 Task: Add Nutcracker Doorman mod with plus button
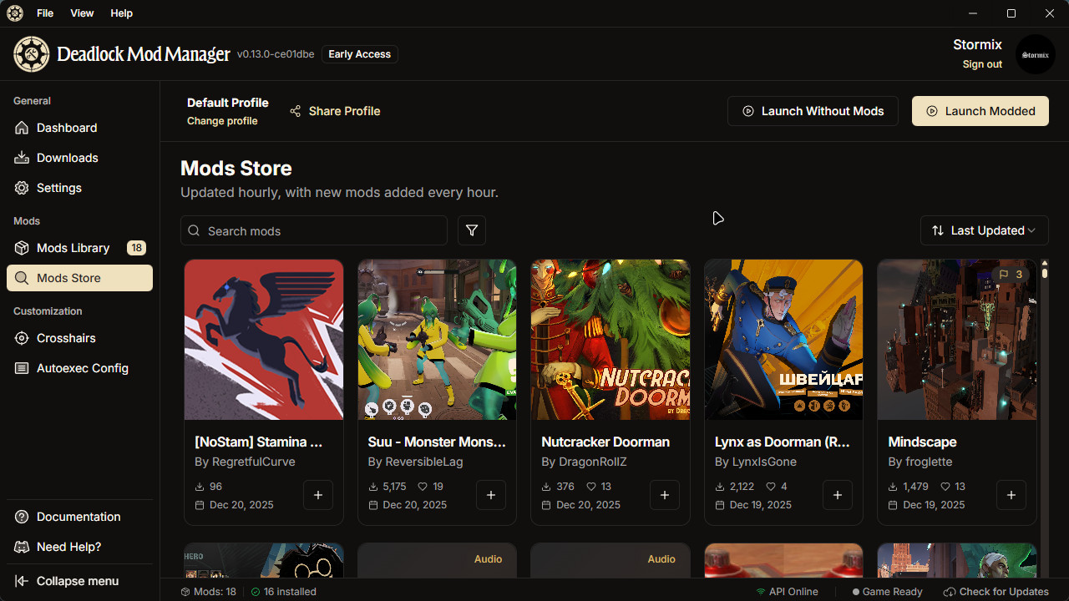point(664,495)
